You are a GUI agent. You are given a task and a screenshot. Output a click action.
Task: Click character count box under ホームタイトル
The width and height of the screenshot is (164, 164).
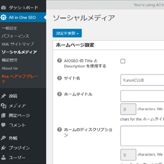click(128, 109)
